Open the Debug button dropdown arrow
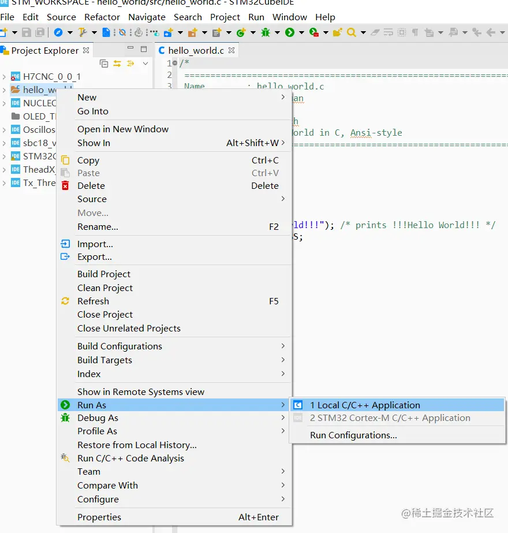The image size is (508, 533). tap(277, 33)
